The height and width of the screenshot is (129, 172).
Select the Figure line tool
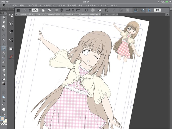click(x=4, y=88)
